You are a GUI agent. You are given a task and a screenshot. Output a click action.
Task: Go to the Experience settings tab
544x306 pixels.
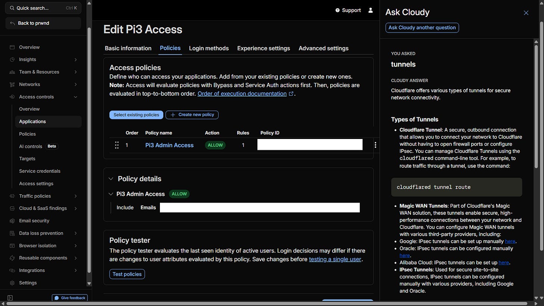coord(263,48)
